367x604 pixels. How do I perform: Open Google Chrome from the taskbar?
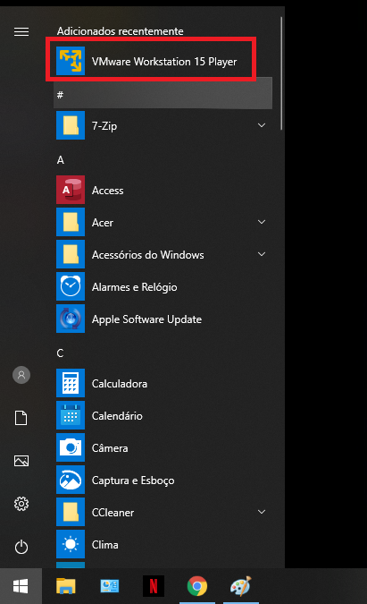coord(197,586)
